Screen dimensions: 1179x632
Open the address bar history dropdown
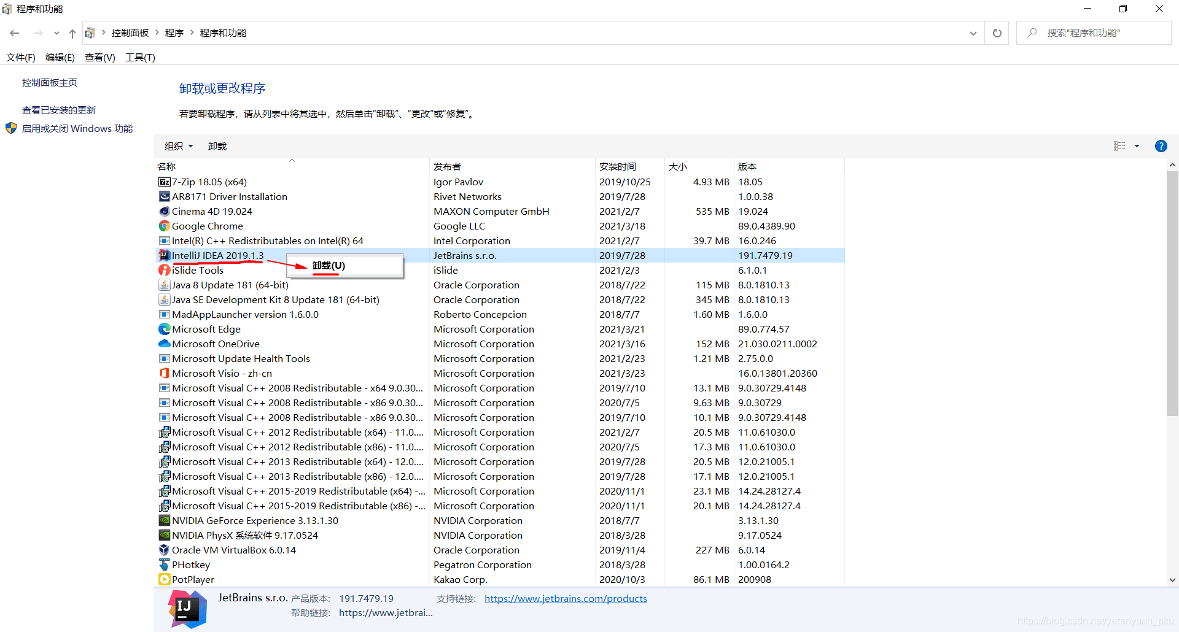[973, 33]
